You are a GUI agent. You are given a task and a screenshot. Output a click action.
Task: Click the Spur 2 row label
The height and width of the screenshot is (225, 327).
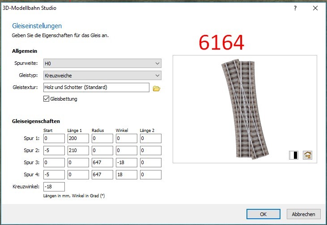pyautogui.click(x=31, y=151)
